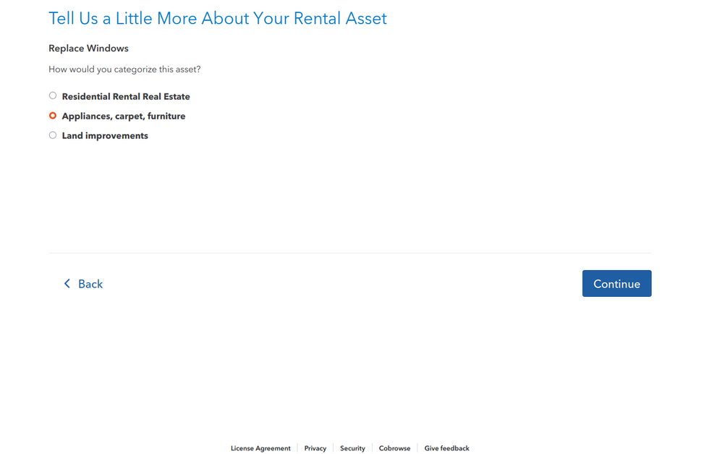Select Appliances, carpet, furniture radio option
The image size is (722, 454).
(x=53, y=116)
